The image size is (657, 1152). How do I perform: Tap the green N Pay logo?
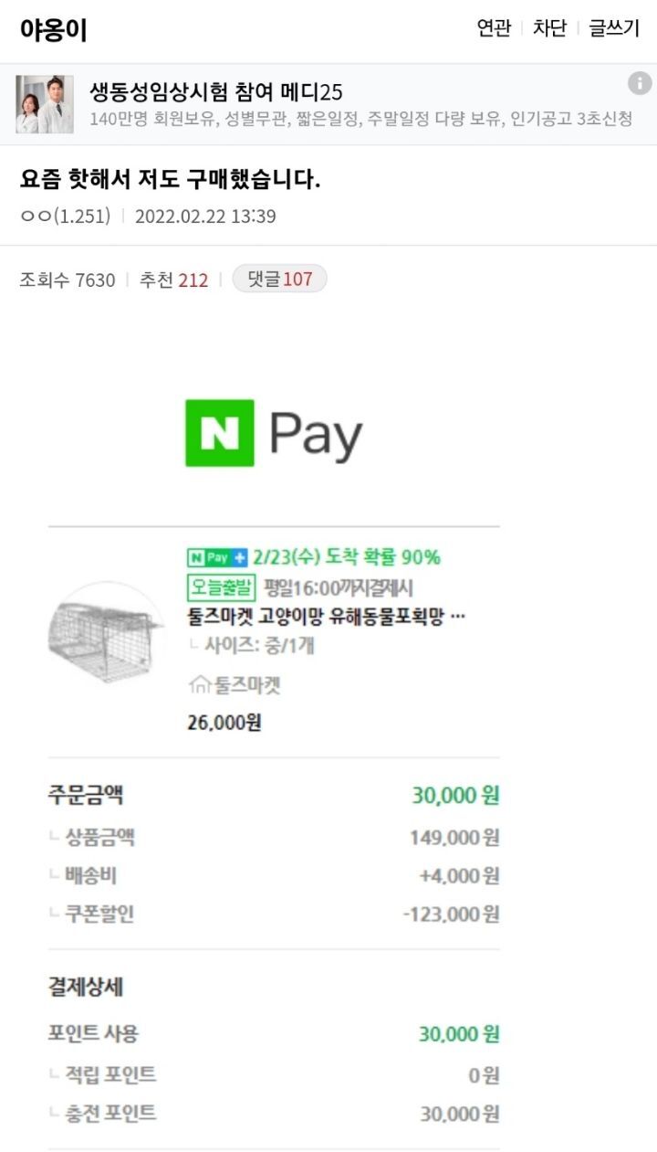coord(274,433)
